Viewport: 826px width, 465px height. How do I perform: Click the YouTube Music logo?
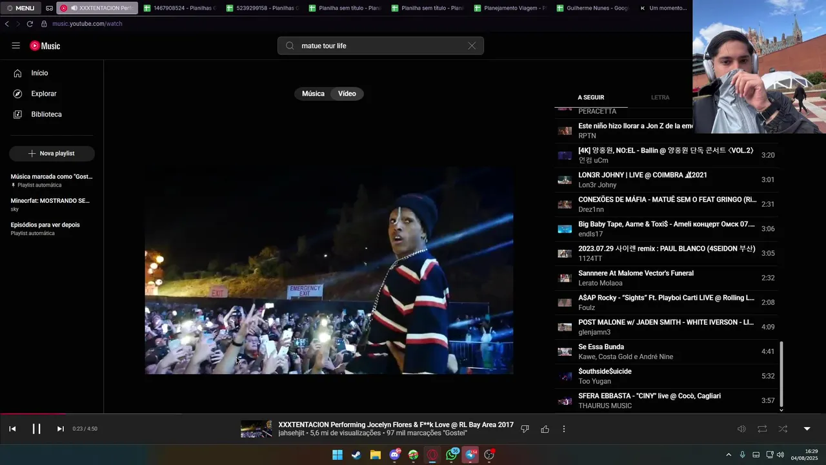tap(45, 46)
